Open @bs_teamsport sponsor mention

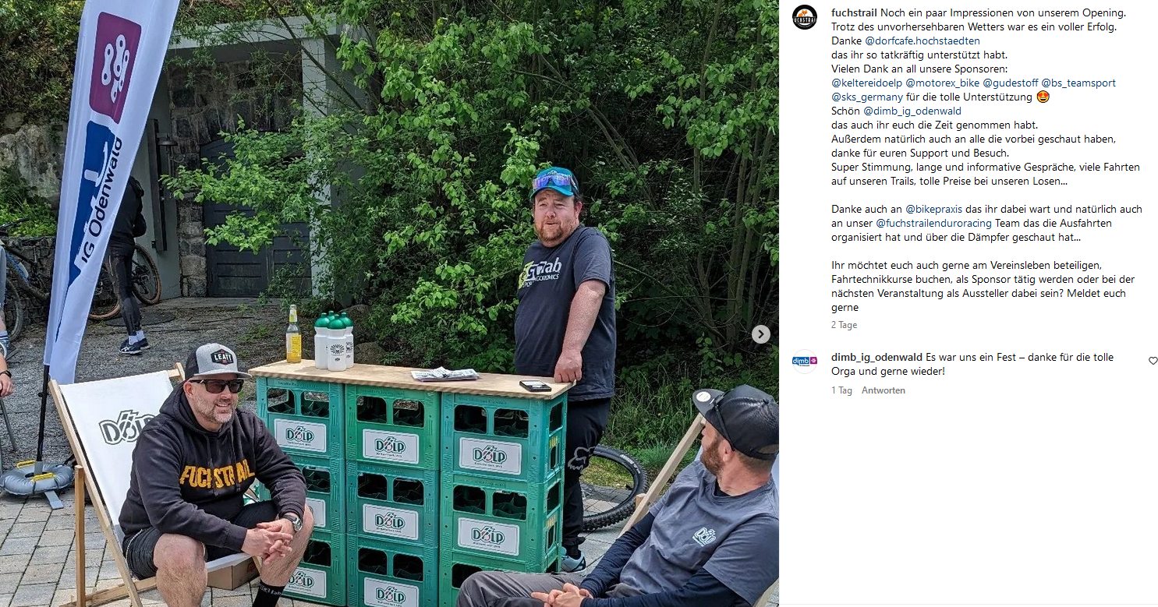(x=1078, y=83)
